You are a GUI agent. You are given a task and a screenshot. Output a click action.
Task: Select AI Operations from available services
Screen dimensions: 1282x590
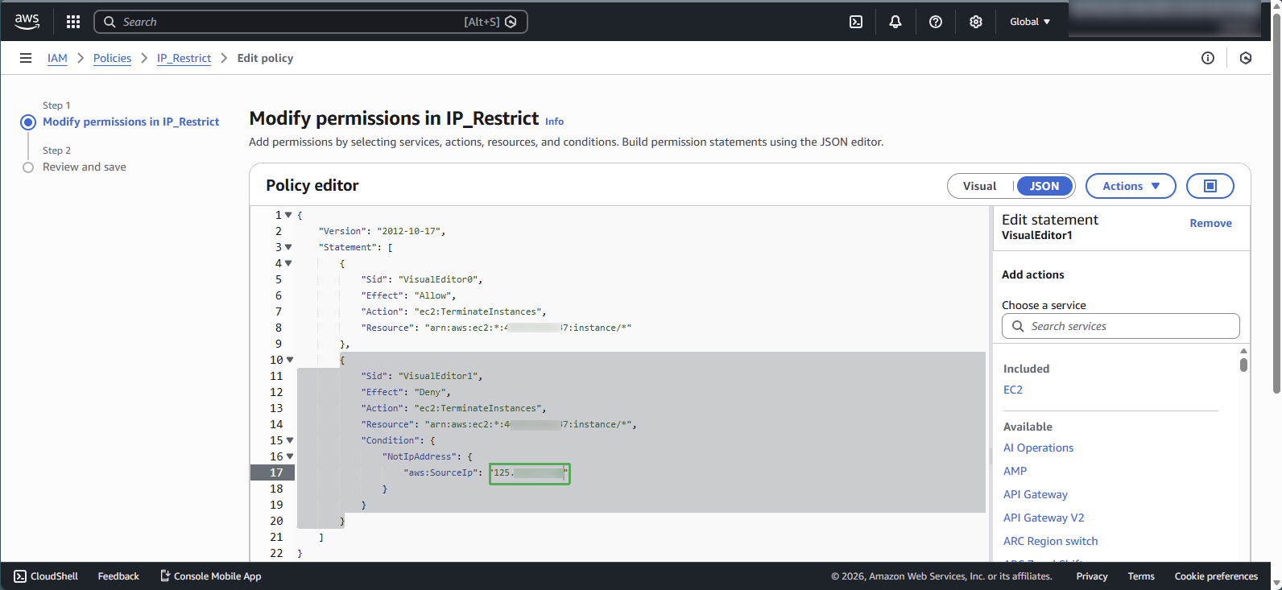coord(1038,448)
